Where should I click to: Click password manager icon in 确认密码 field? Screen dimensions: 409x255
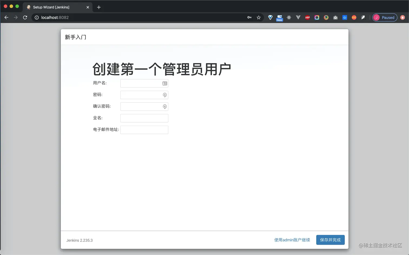(165, 107)
